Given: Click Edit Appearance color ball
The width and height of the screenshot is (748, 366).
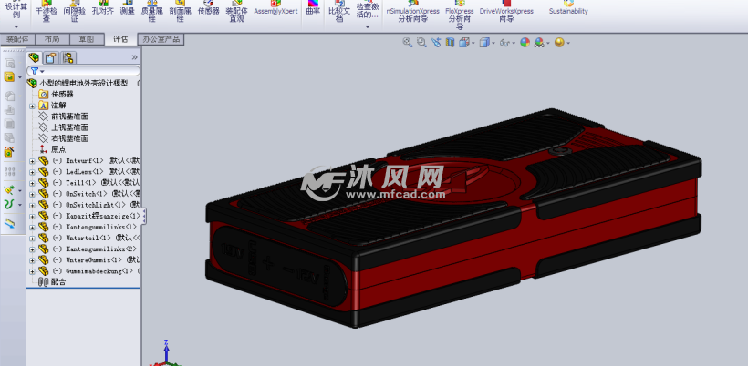Looking at the screenshot, I should click(525, 43).
